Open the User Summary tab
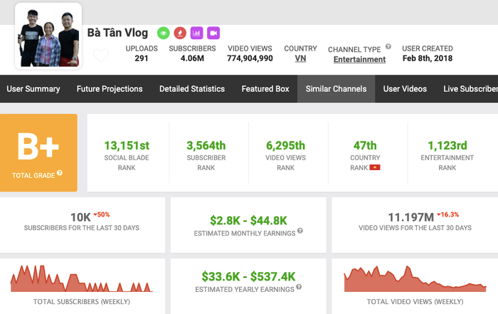Viewport: 498px width, 314px height. (33, 89)
